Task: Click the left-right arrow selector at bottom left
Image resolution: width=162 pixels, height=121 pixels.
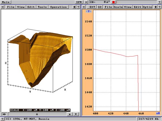Action: [x=4, y=114]
